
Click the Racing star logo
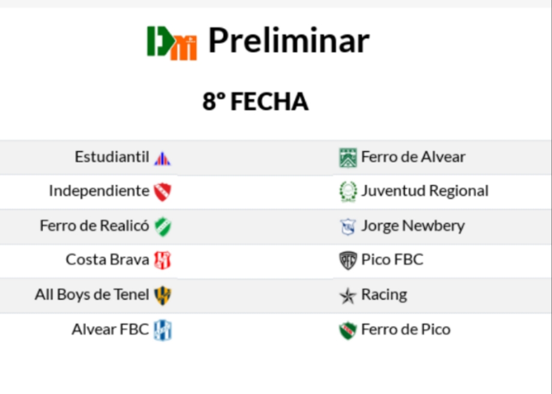(348, 296)
